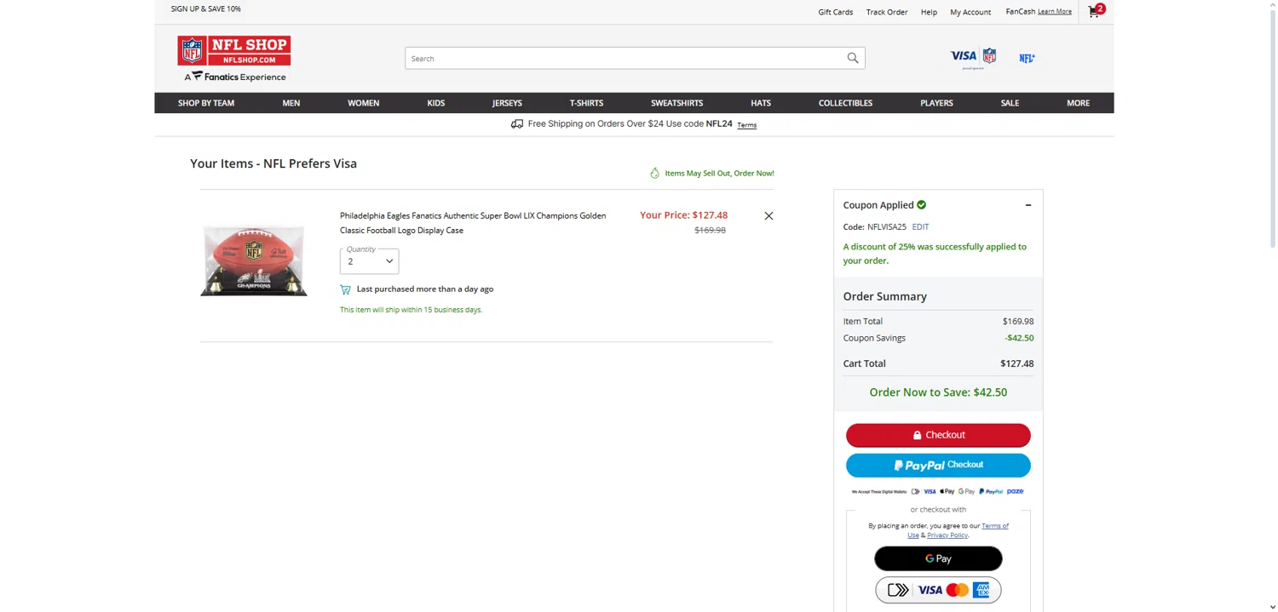Click the Visa logo in accepted wallets

pos(930,492)
